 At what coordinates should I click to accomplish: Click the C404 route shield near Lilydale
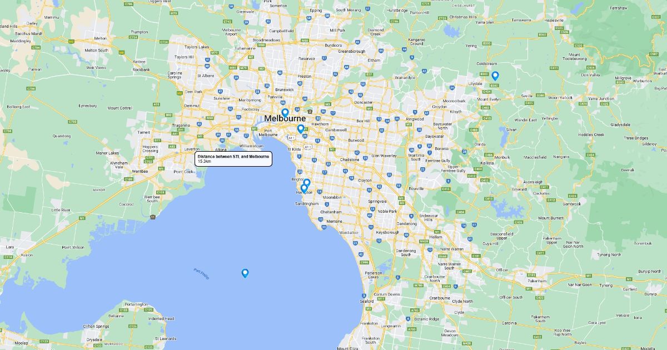[487, 91]
